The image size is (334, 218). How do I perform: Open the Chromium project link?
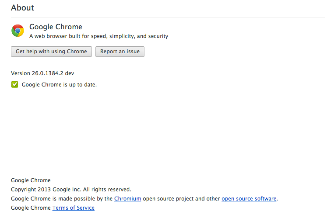coord(127,199)
